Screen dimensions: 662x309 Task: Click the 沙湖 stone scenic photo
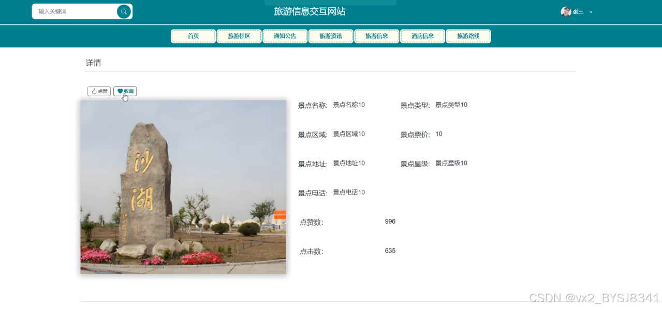pos(183,187)
